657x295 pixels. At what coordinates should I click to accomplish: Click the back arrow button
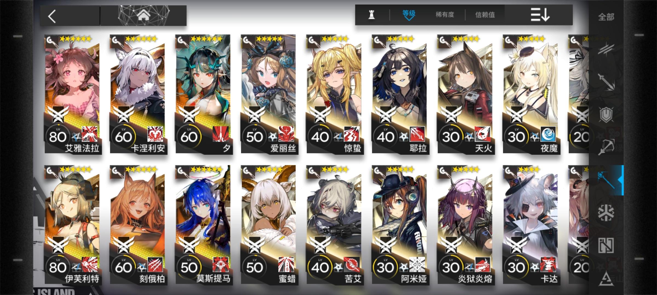coord(52,16)
